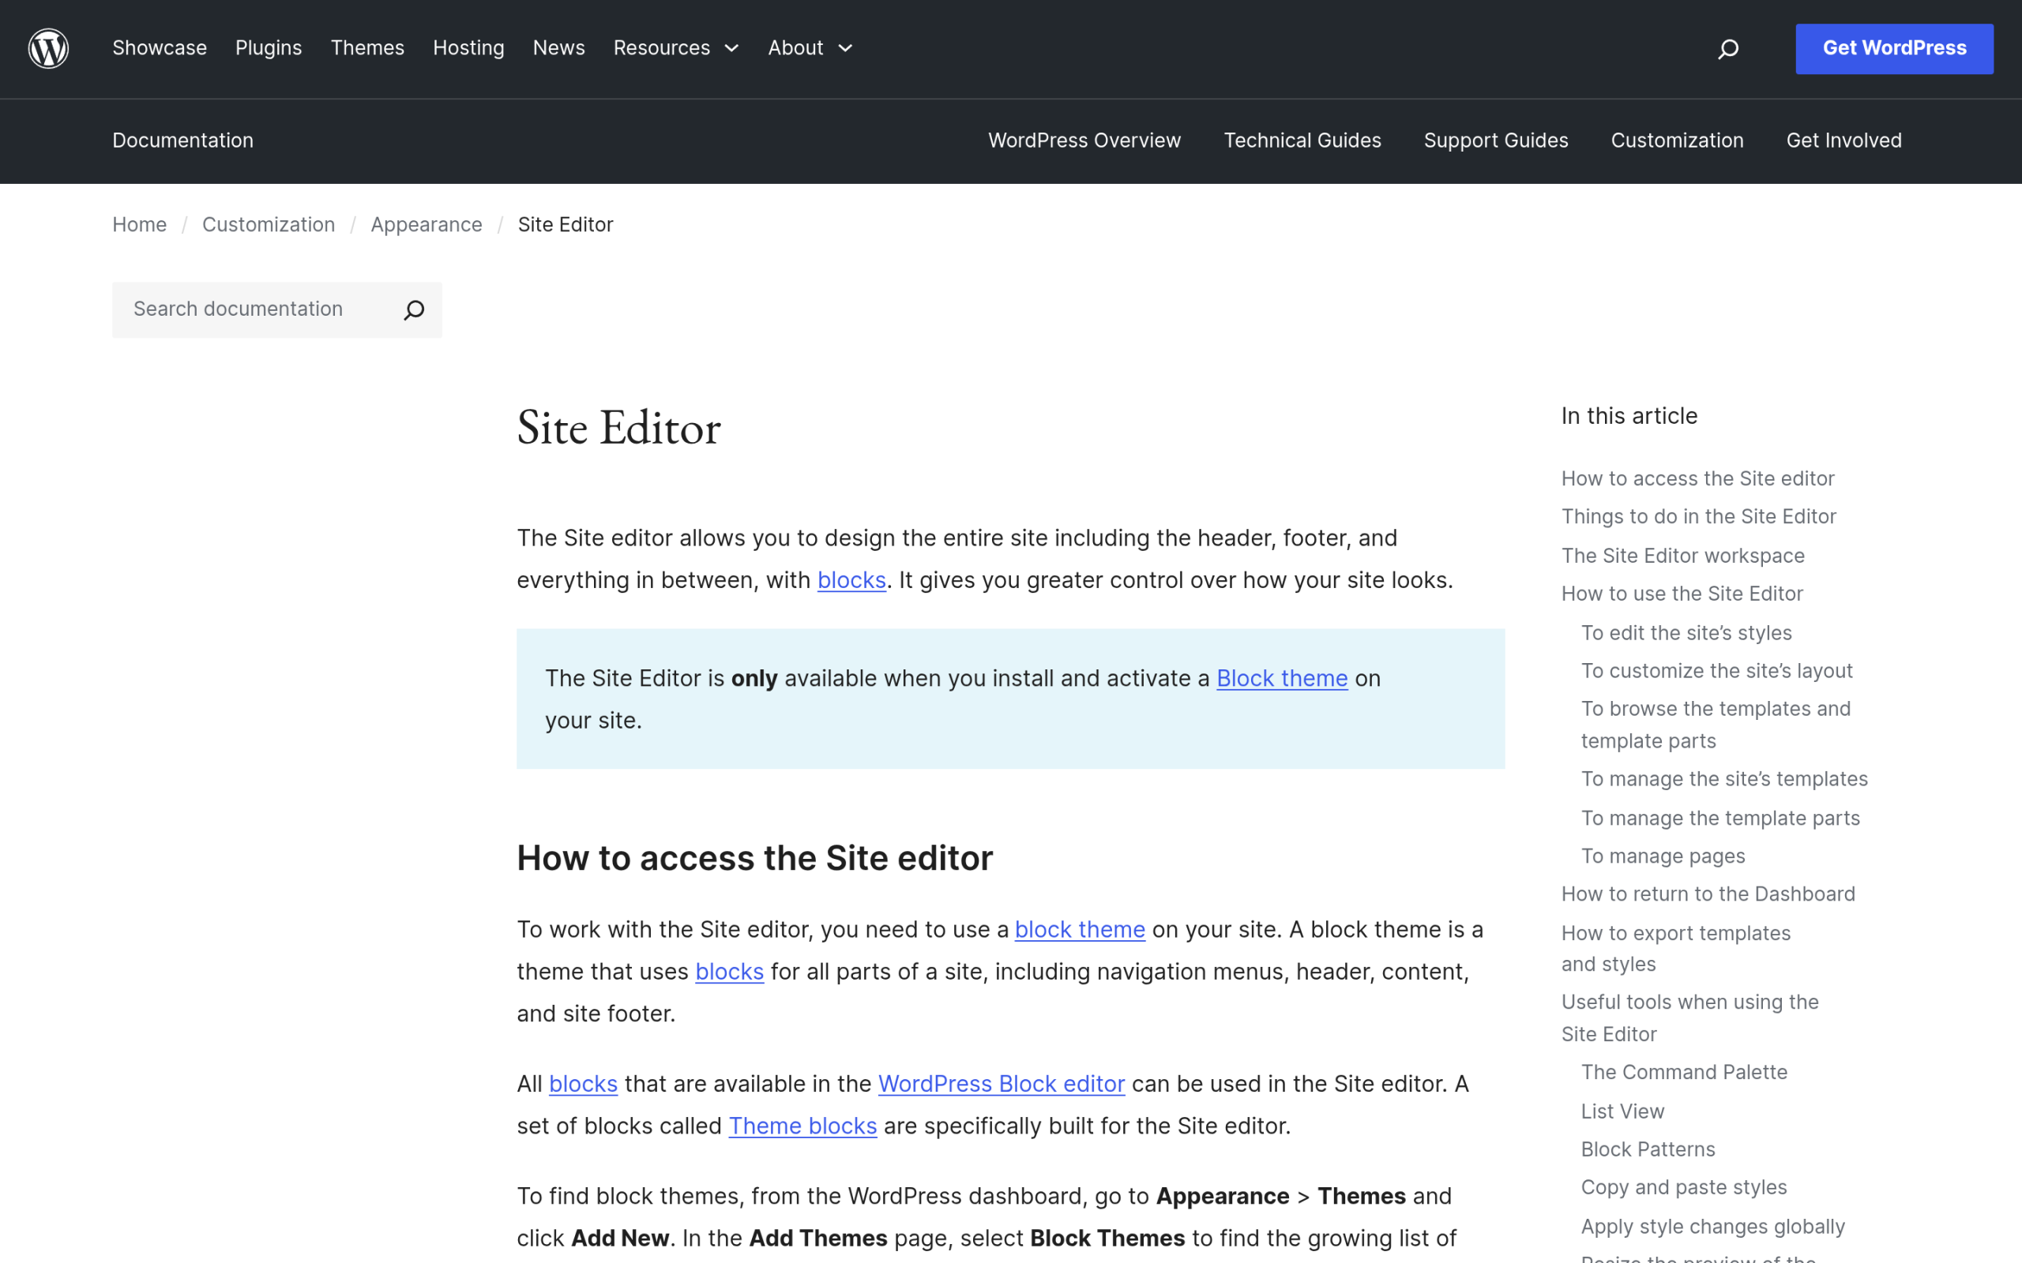The width and height of the screenshot is (2022, 1263).
Task: Open the Showcase menu item
Action: tap(160, 47)
